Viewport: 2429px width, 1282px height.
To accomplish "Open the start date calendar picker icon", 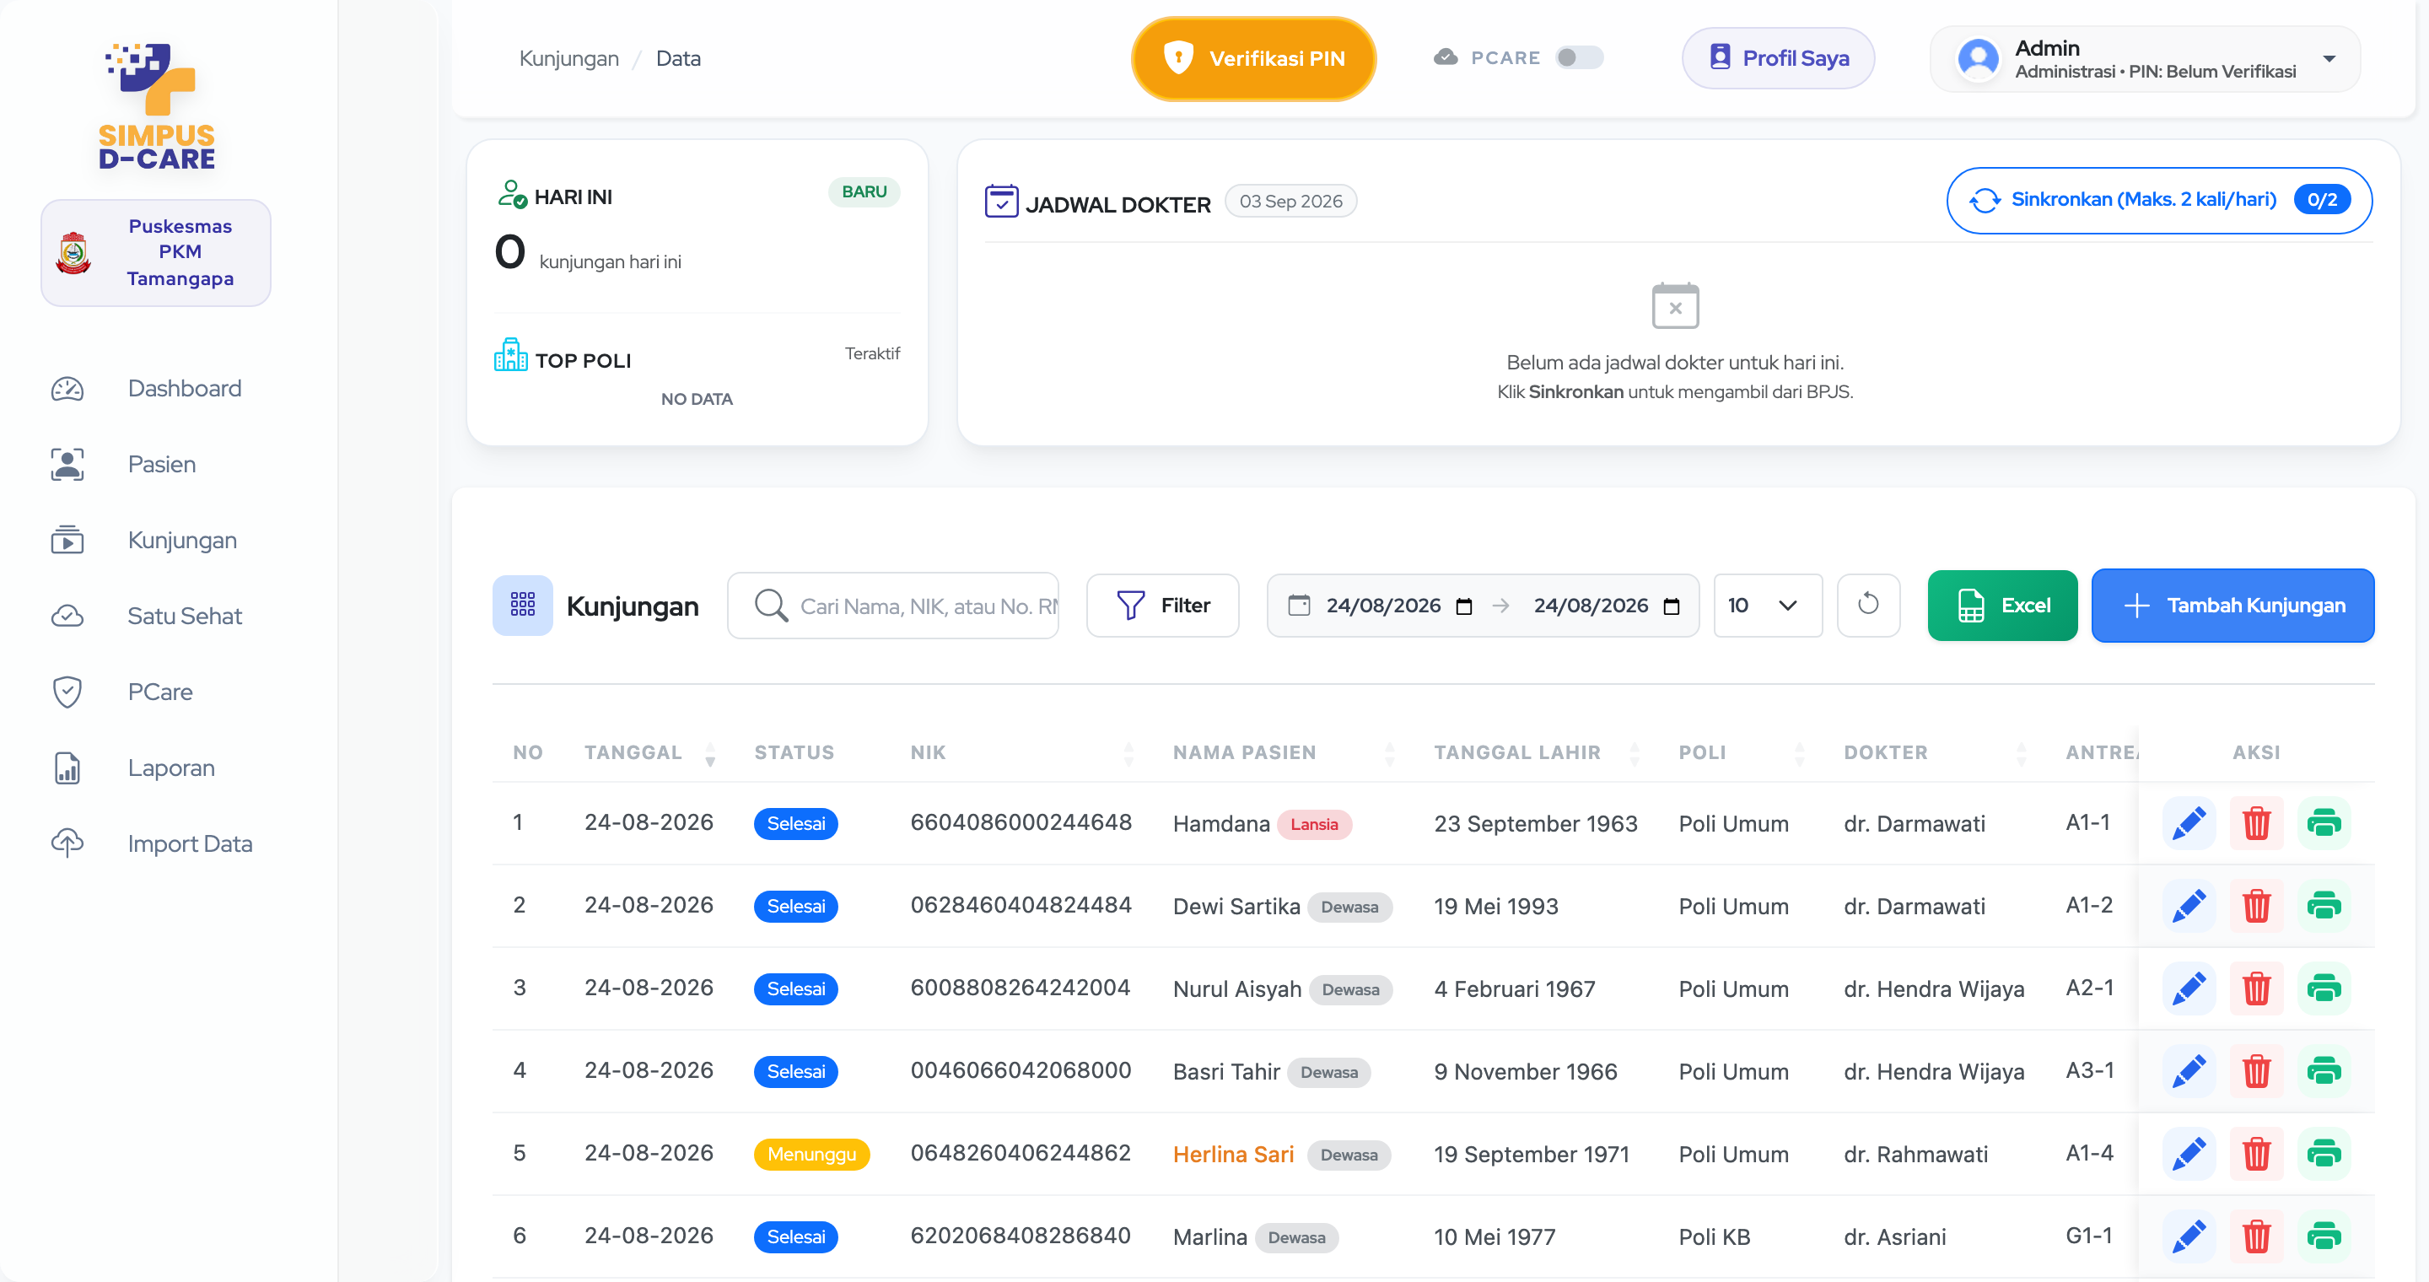I will [1463, 606].
